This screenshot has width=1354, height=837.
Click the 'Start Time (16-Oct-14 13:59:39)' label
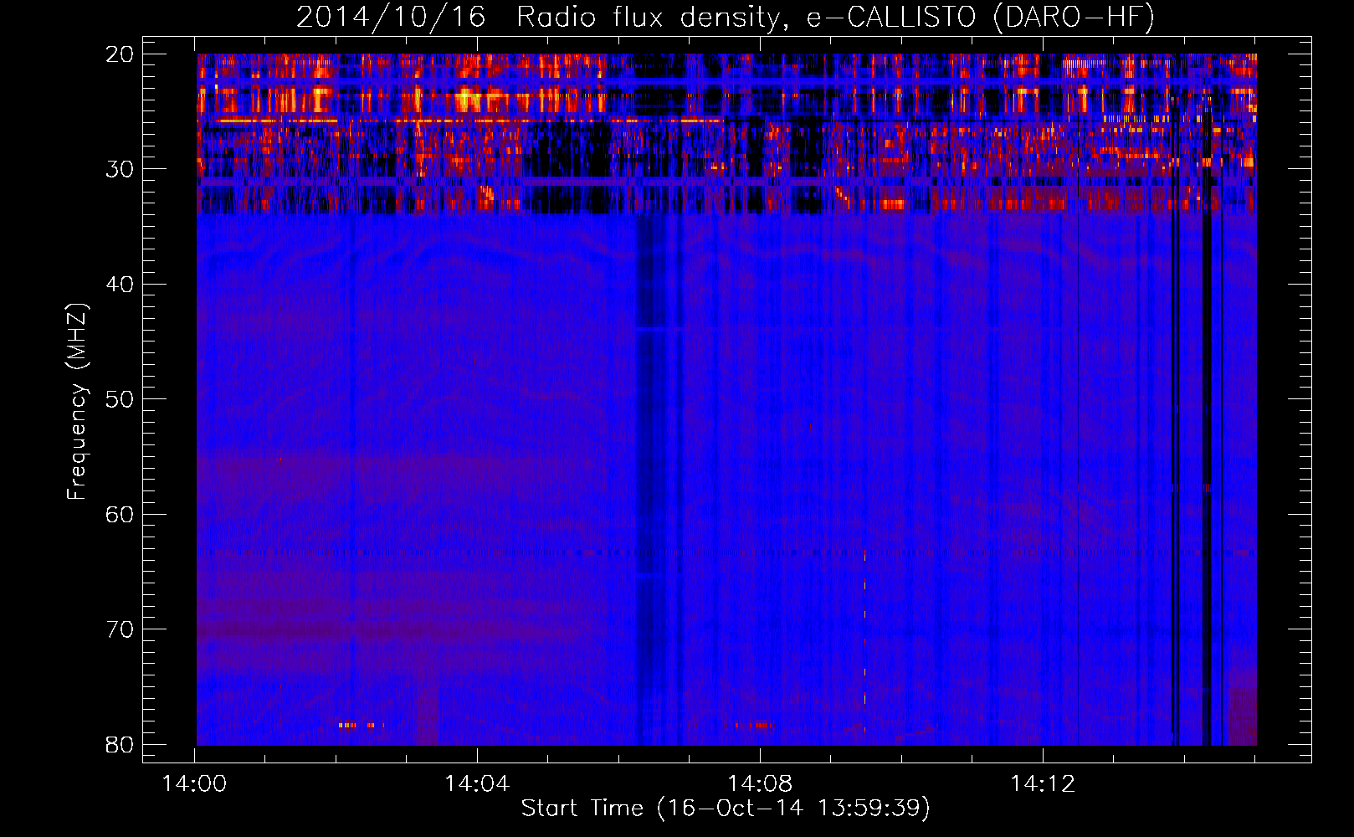tap(726, 809)
